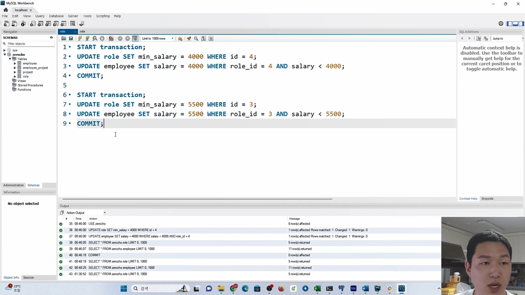Click the Explain query magnifier-lightning icon

95,39
